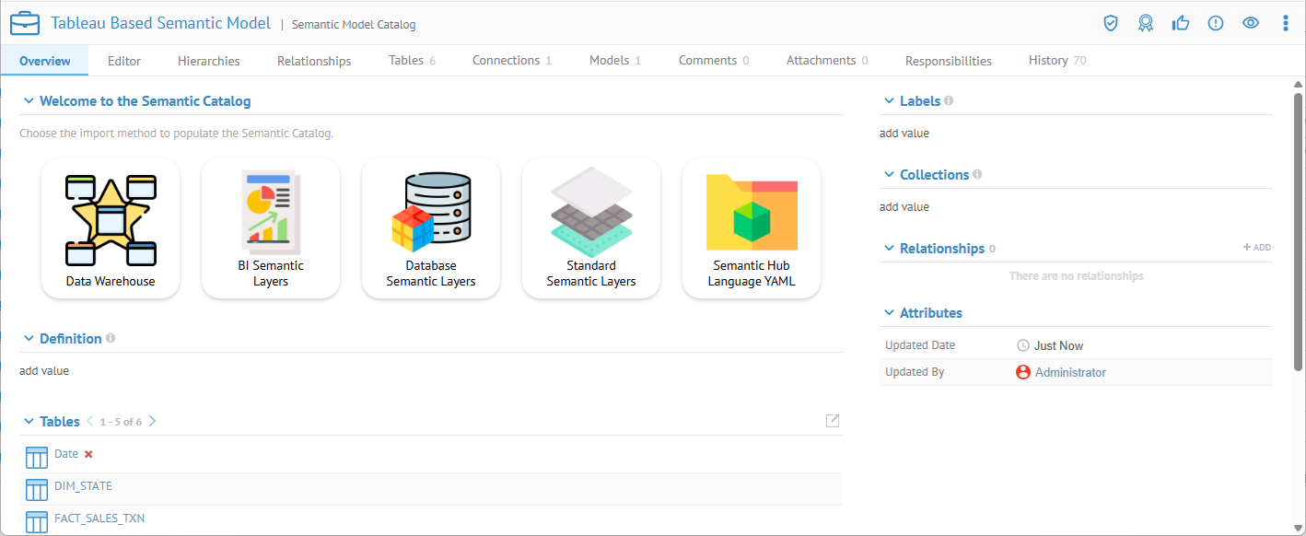
Task: Click the certification shield icon in header
Action: [x=1111, y=24]
